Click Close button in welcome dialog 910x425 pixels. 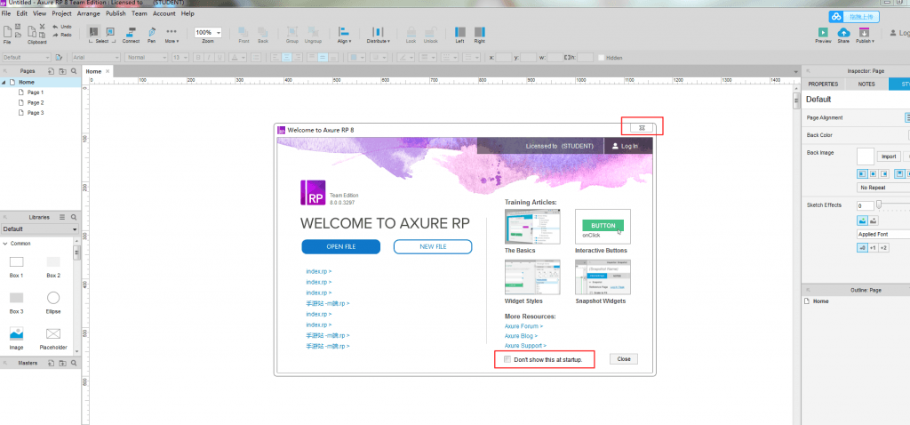pyautogui.click(x=624, y=359)
